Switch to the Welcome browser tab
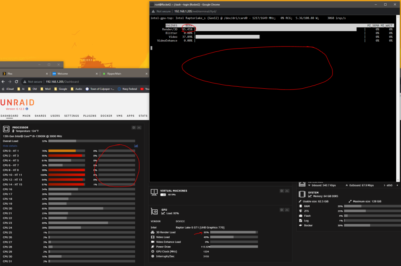 [x=75, y=74]
